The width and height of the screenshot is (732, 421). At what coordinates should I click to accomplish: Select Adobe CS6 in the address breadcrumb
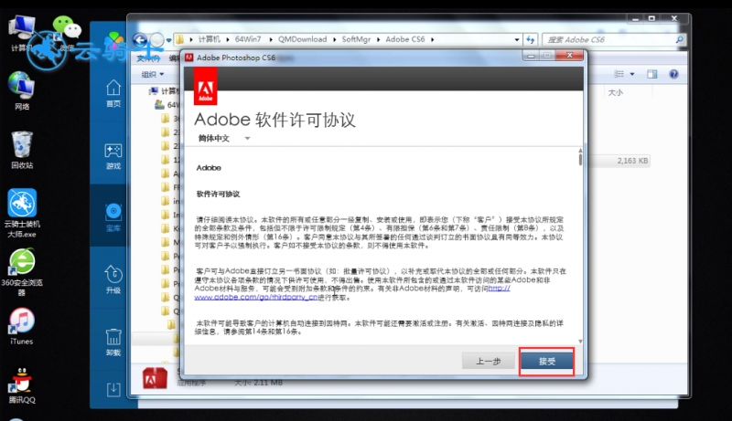405,39
